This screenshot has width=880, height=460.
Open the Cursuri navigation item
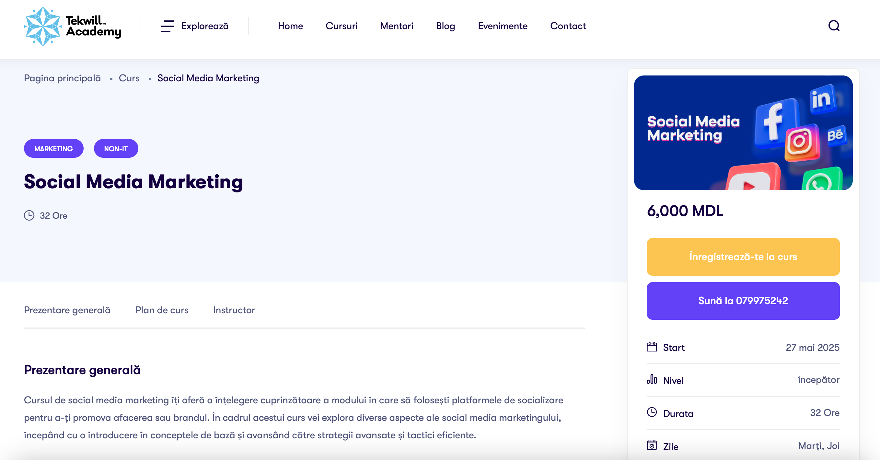(x=341, y=26)
